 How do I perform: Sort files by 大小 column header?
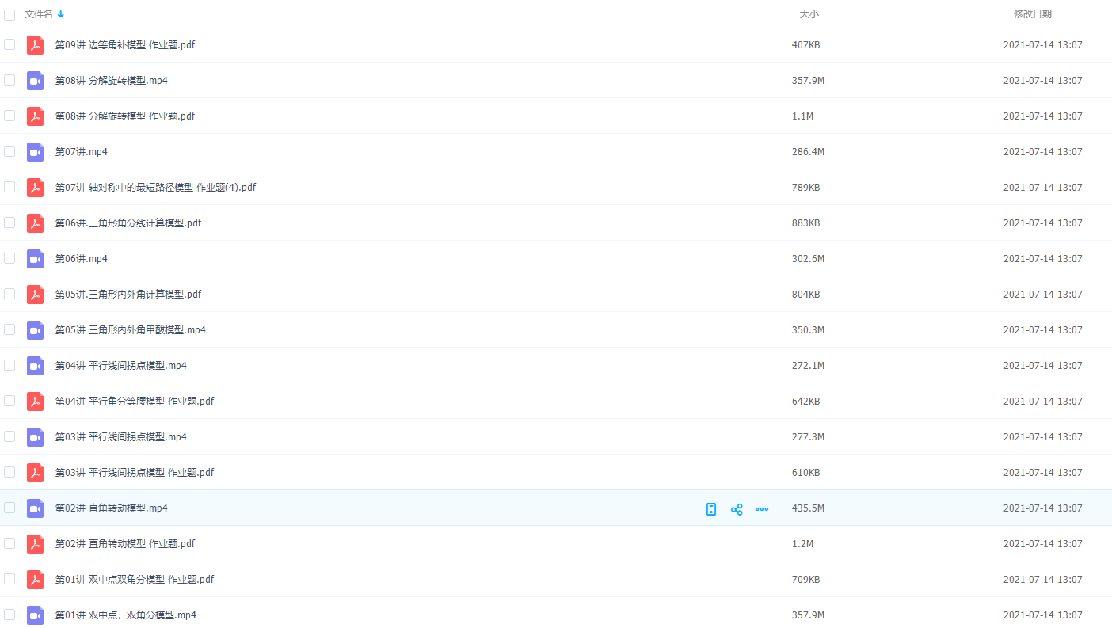[809, 14]
